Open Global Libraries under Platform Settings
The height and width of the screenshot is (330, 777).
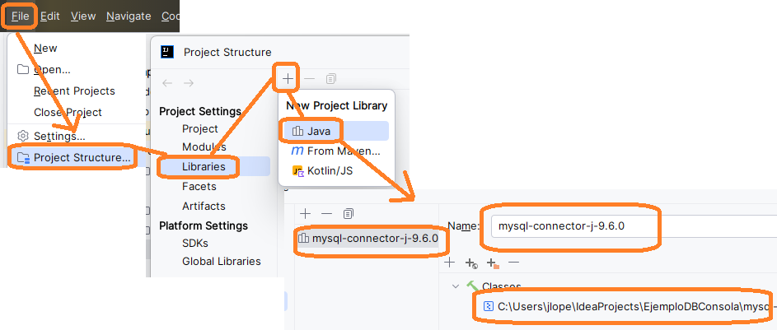click(x=221, y=262)
